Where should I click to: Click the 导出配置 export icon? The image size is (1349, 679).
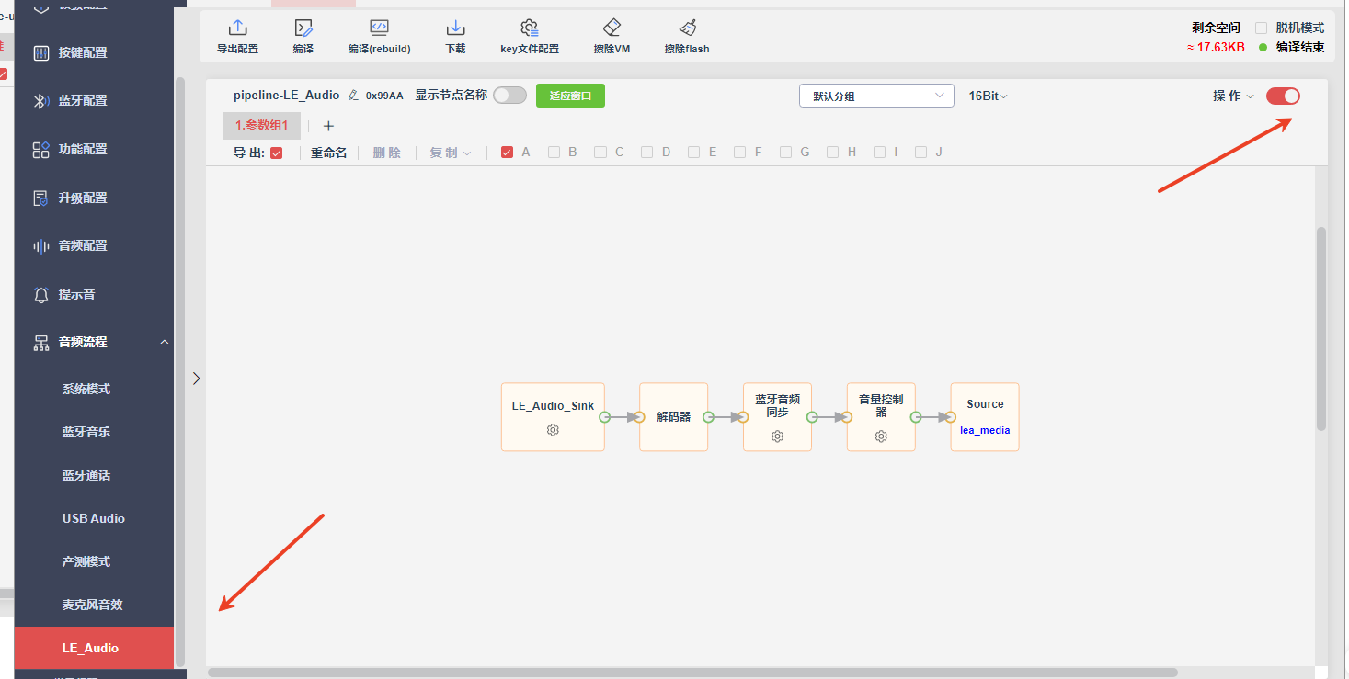click(x=237, y=28)
